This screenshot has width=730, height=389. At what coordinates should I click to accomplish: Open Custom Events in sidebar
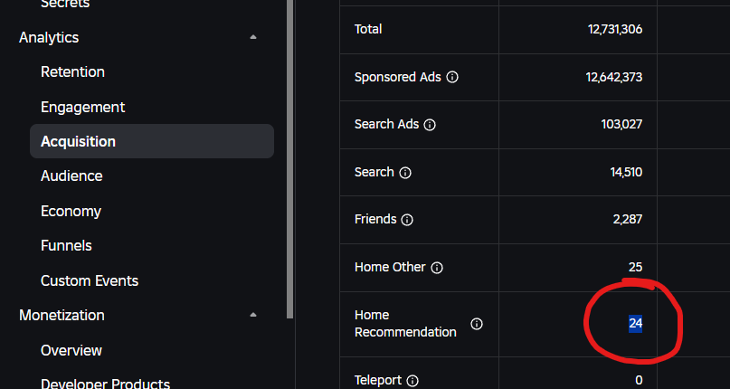90,280
